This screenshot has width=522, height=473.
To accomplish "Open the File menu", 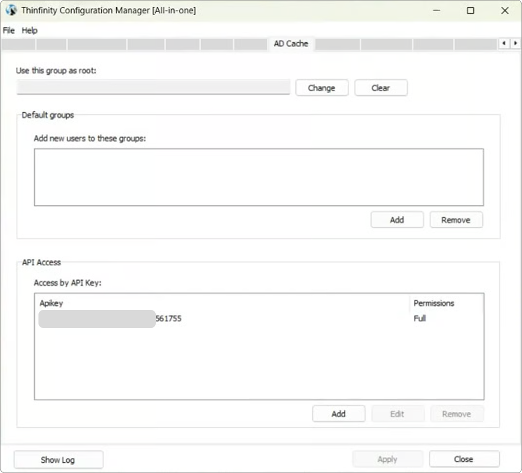I will [x=9, y=30].
